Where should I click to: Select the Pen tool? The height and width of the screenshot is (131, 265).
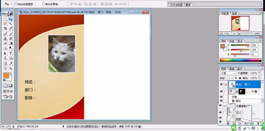click(x=5, y=58)
